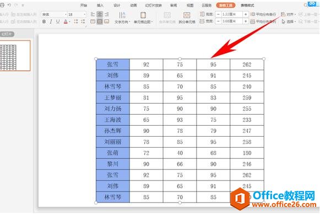Click the bullet list icon
320x214 pixels.
(x=76, y=21)
